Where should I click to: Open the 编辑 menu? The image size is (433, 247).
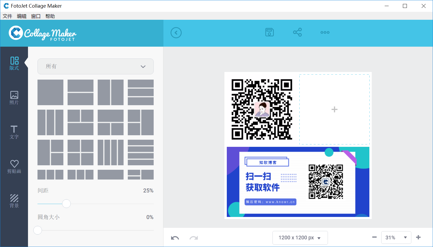pos(22,16)
